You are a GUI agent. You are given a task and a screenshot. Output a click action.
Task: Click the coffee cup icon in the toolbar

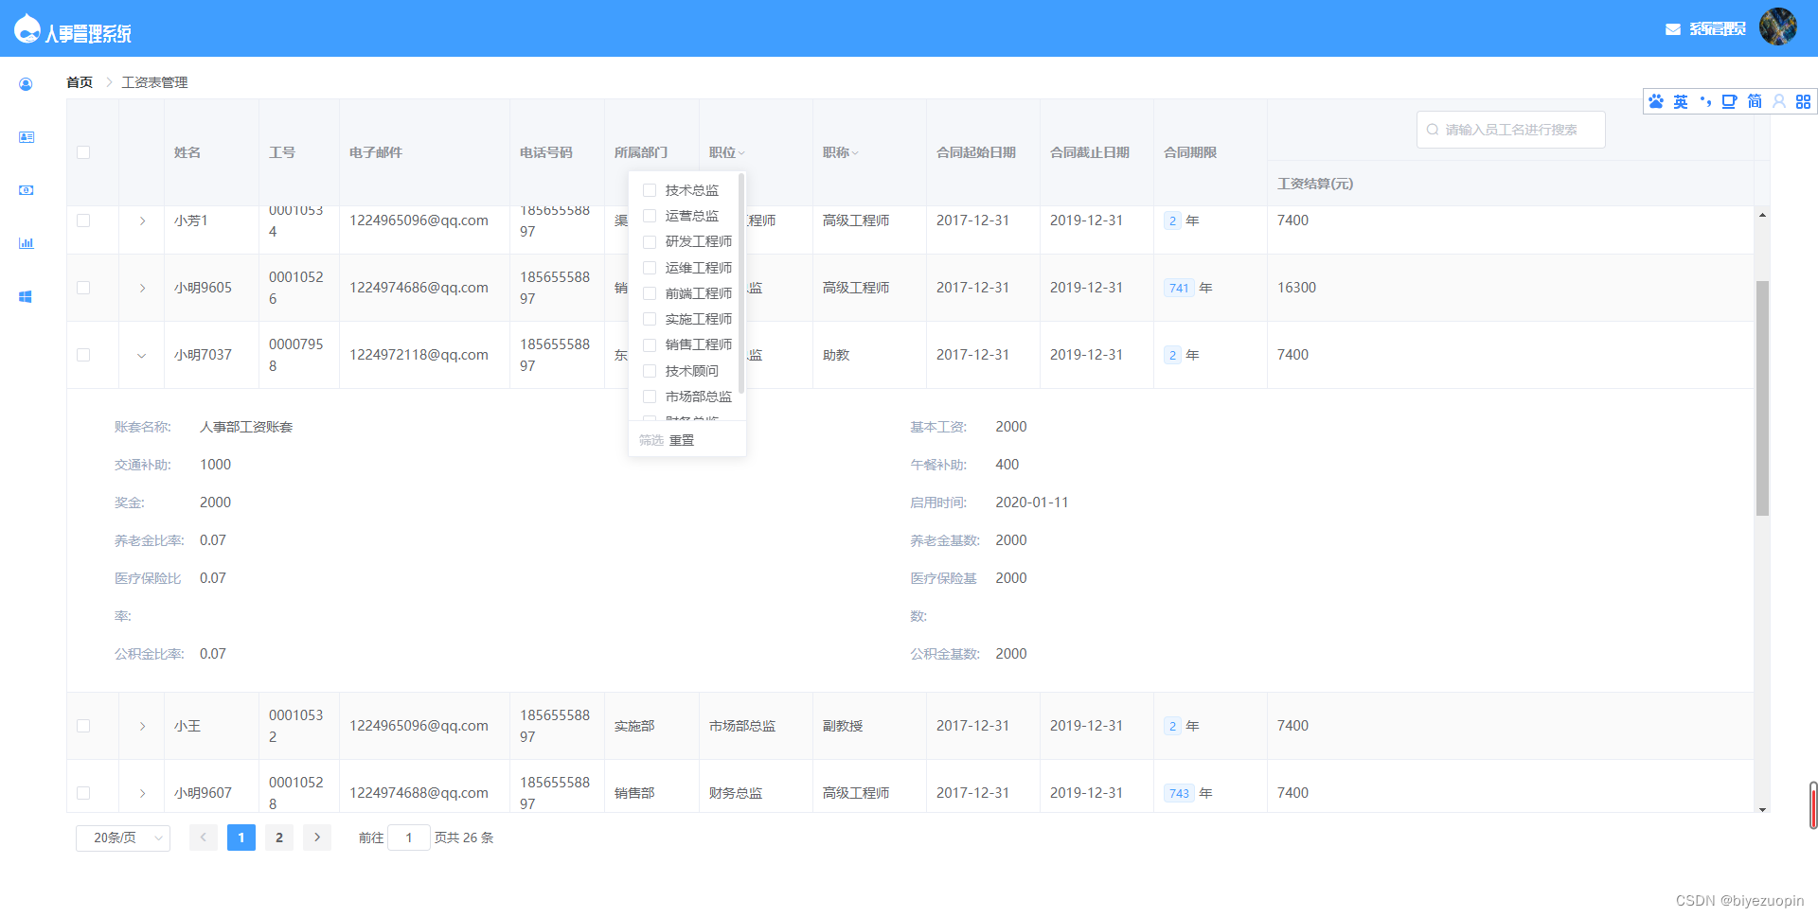click(1730, 101)
